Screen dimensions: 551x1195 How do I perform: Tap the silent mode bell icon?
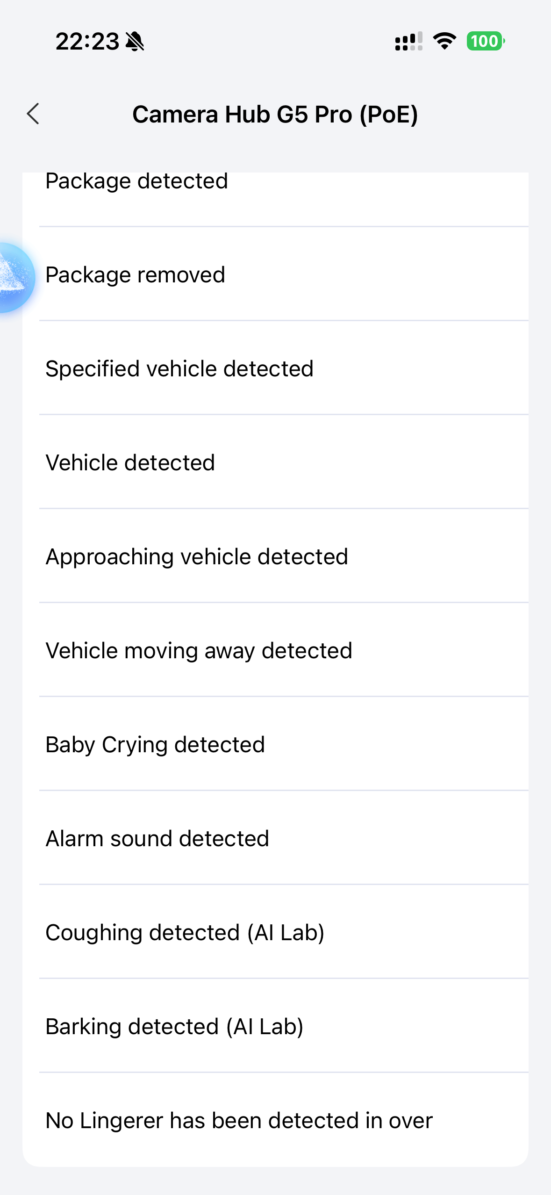click(135, 42)
